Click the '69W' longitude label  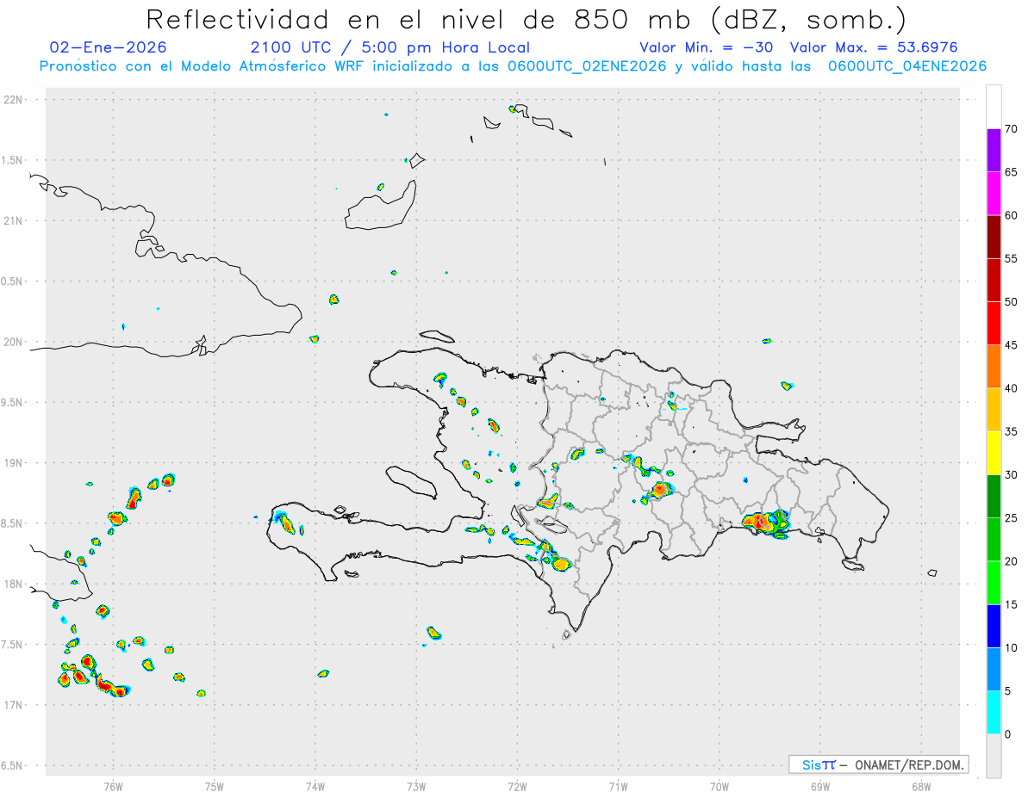pyautogui.click(x=820, y=787)
